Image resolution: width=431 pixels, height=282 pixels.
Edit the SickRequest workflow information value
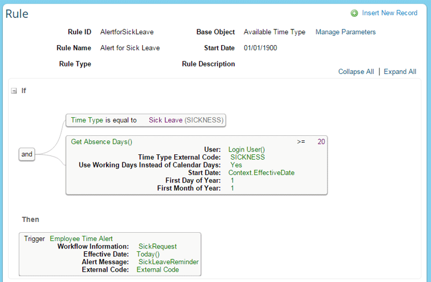[x=157, y=246]
